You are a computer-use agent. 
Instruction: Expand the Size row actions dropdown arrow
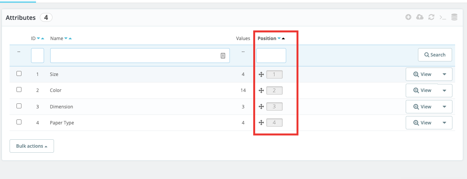[444, 74]
